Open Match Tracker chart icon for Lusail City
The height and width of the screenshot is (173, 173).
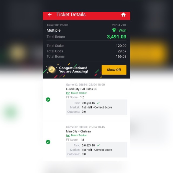[x=68, y=93]
